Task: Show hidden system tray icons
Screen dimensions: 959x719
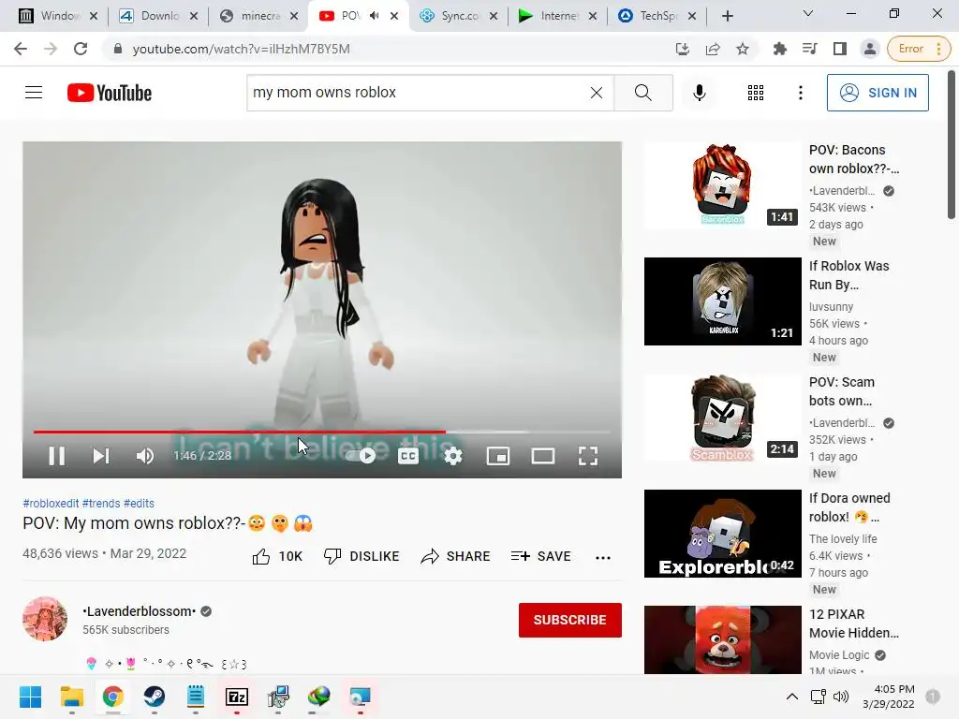Action: pos(791,697)
